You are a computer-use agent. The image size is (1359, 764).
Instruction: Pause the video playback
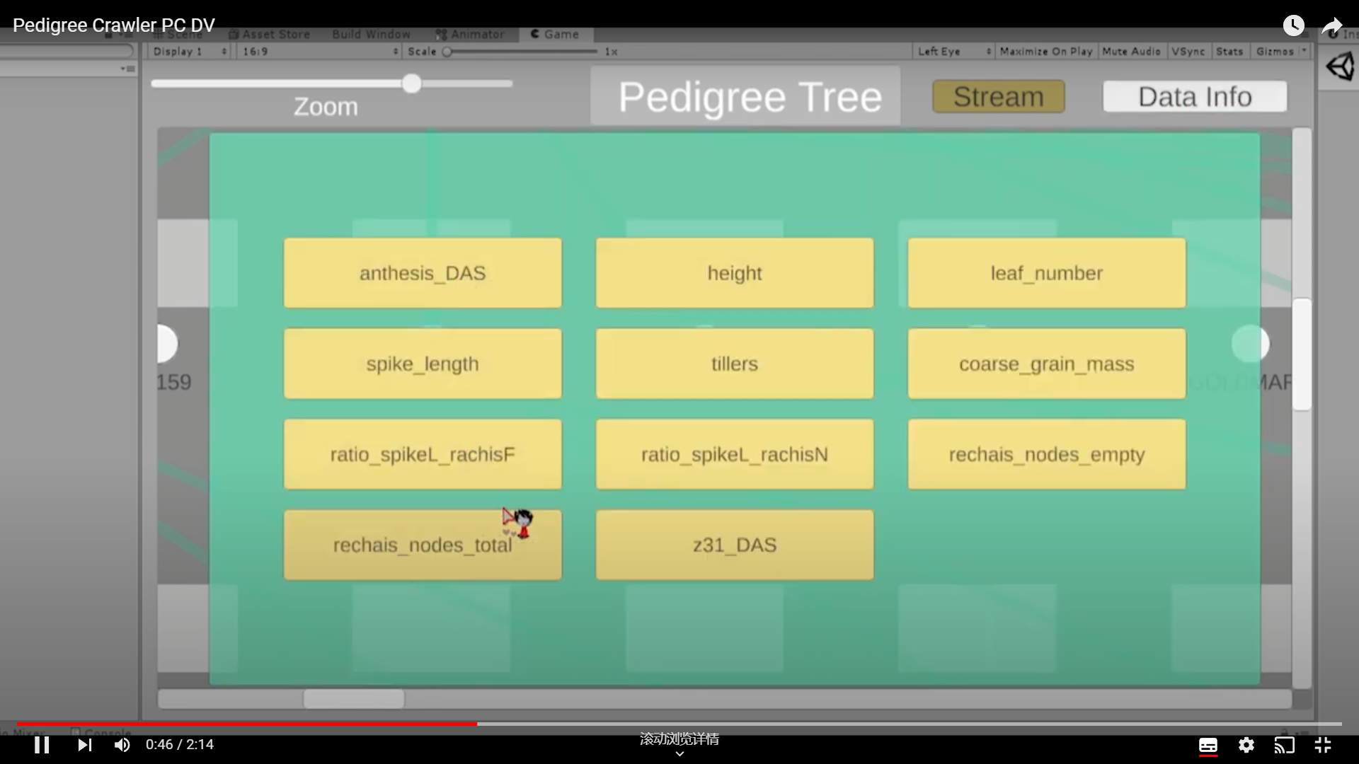point(42,745)
